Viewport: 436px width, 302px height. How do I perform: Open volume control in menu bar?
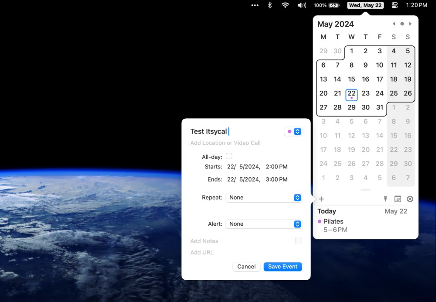coord(302,5)
